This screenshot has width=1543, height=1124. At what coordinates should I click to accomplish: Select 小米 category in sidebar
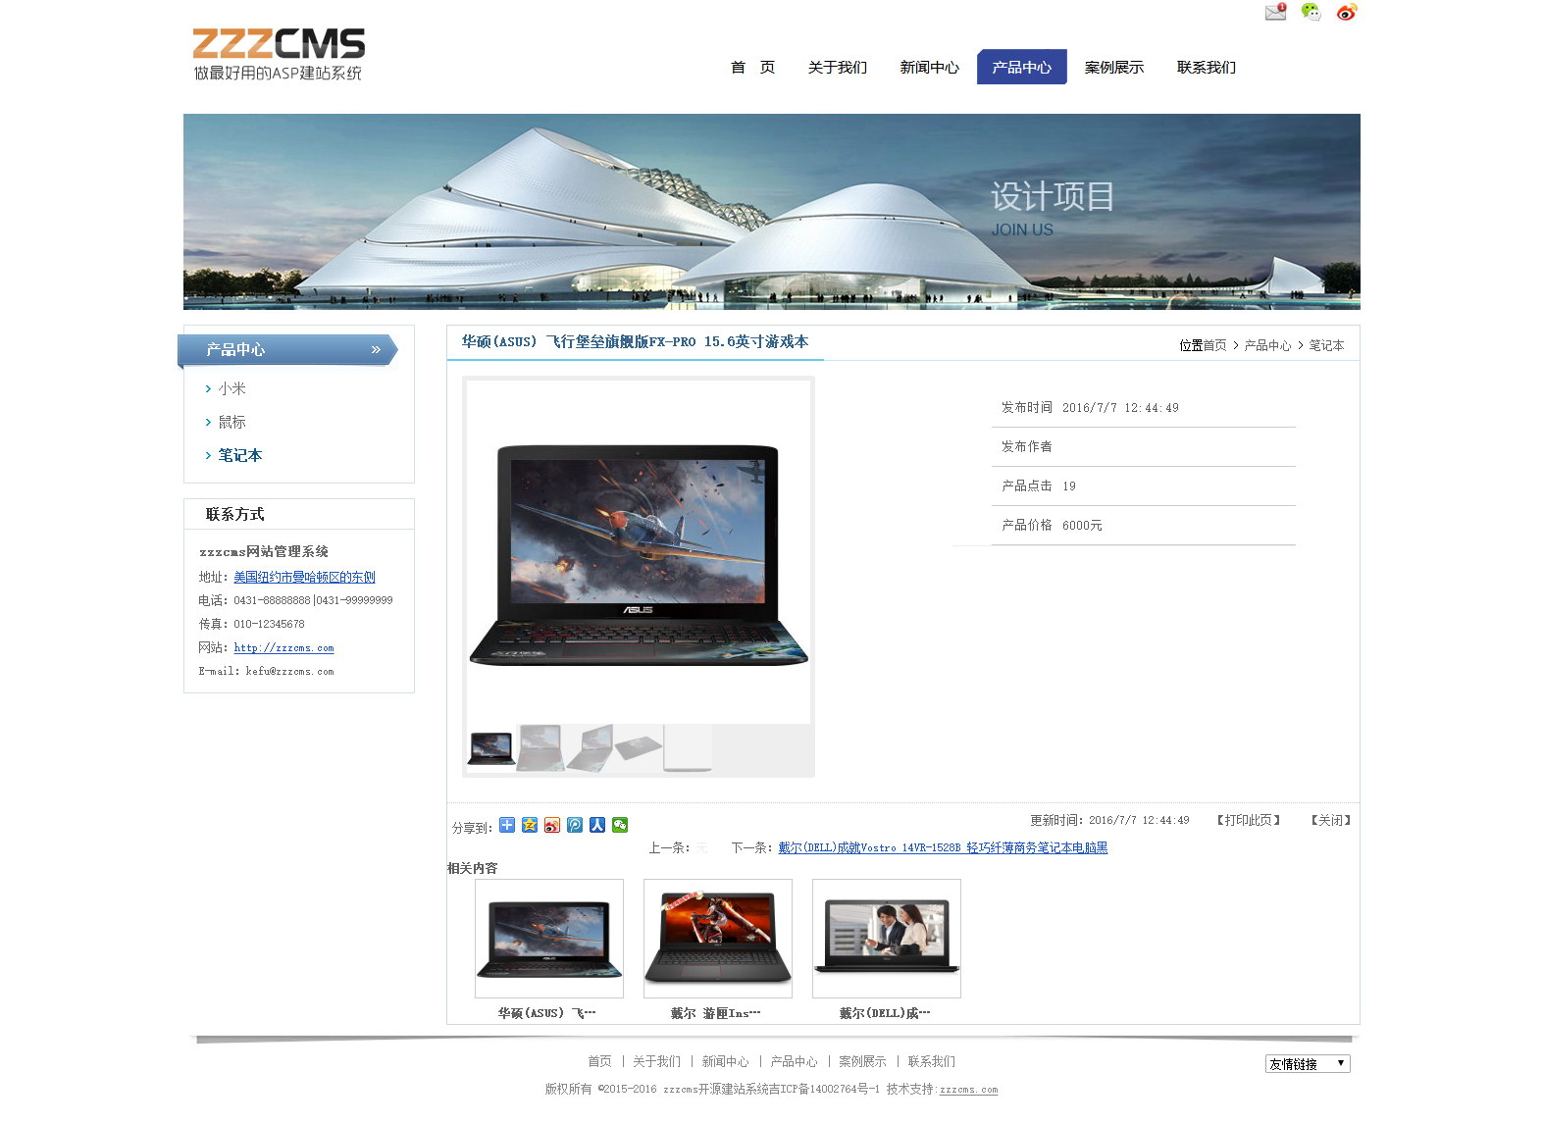click(231, 388)
